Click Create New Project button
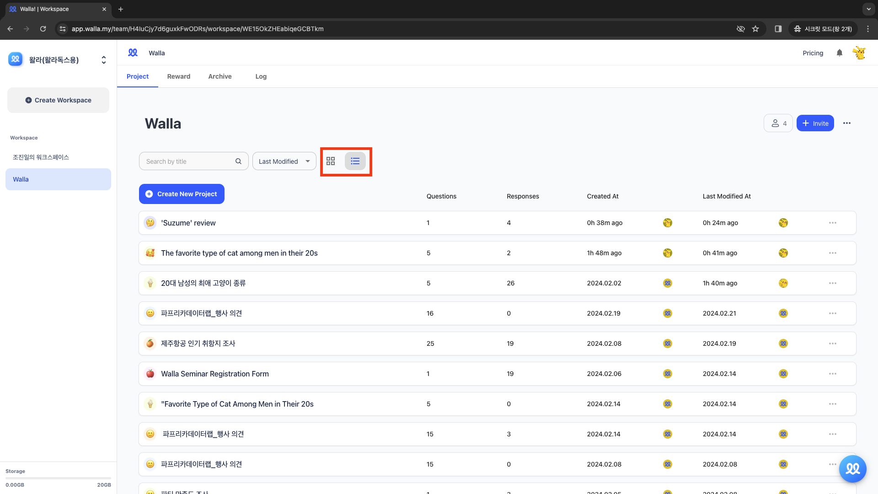This screenshot has height=494, width=878. point(182,194)
